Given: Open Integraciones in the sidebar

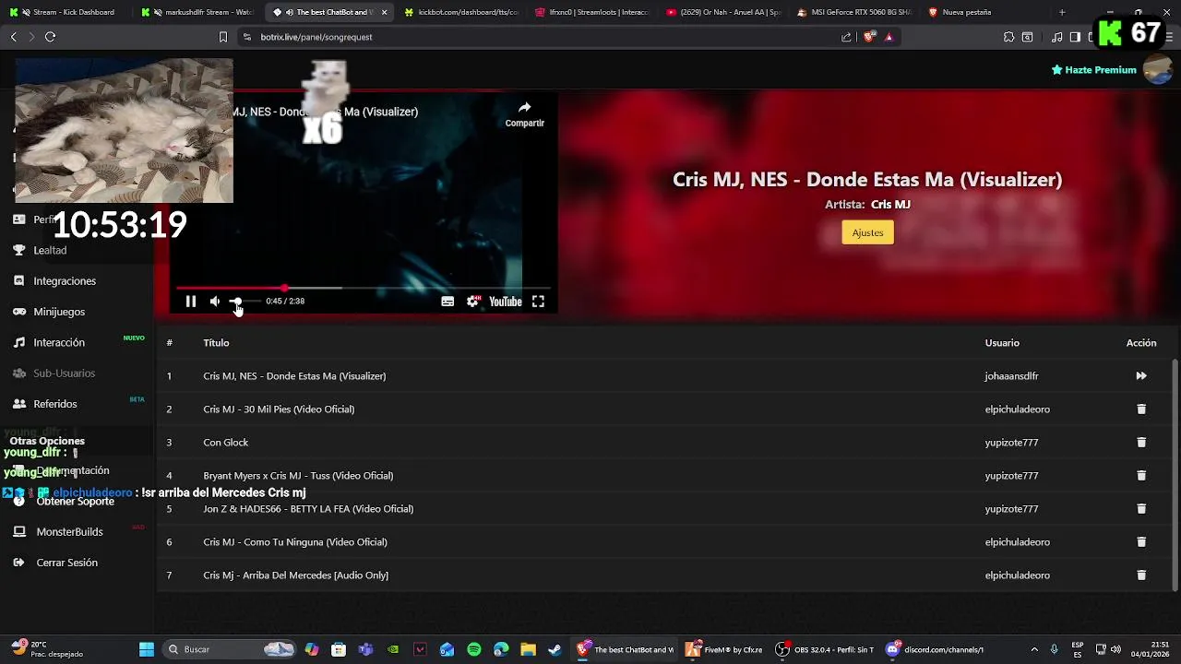Looking at the screenshot, I should pos(65,281).
